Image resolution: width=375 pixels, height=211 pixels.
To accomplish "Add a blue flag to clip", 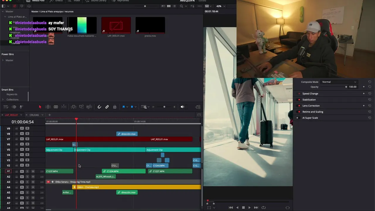I will point(123,107).
